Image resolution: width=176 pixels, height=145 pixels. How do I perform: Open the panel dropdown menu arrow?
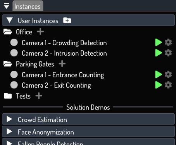7,6
